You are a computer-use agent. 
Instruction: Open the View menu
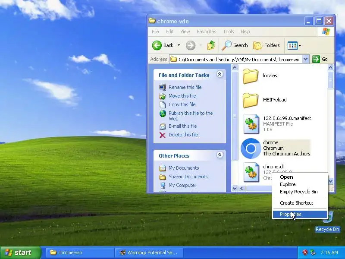(x=185, y=32)
